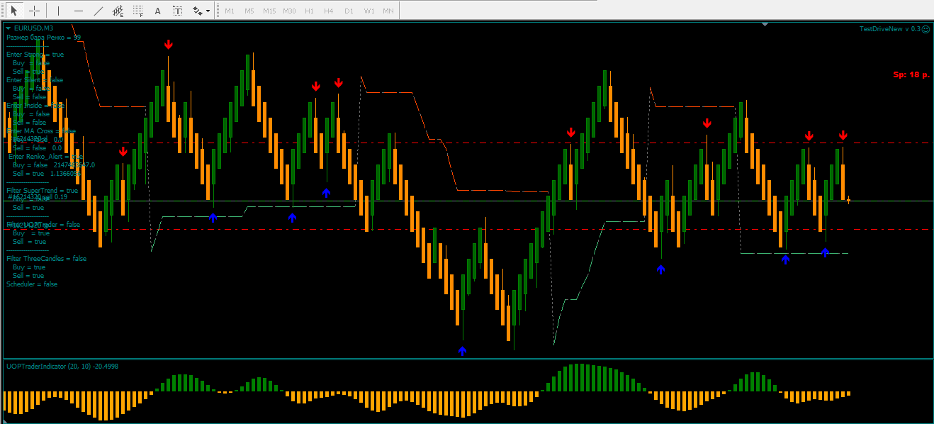Switch to H1 timeframe
This screenshot has height=424, width=934.
click(x=309, y=11)
